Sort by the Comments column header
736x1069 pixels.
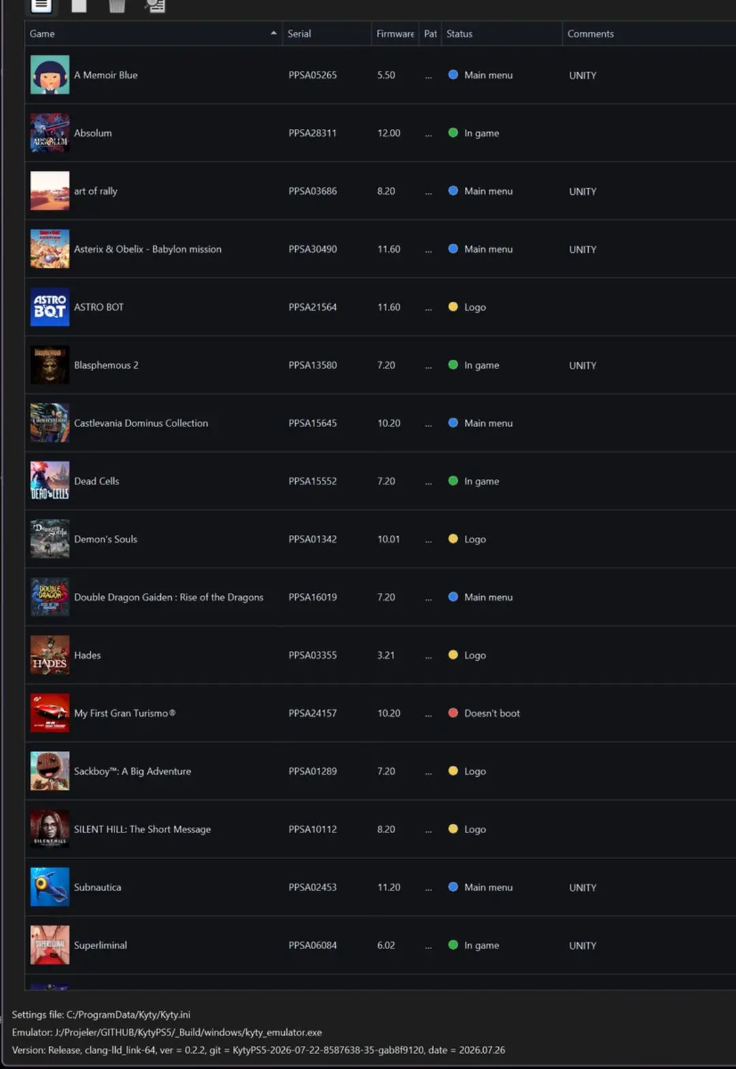point(649,33)
